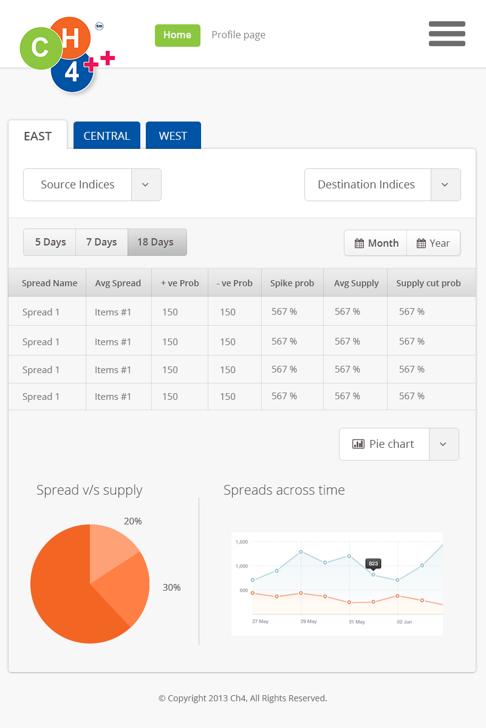Image resolution: width=486 pixels, height=728 pixels.
Task: Click the Avg Supply column header
Action: tap(357, 283)
